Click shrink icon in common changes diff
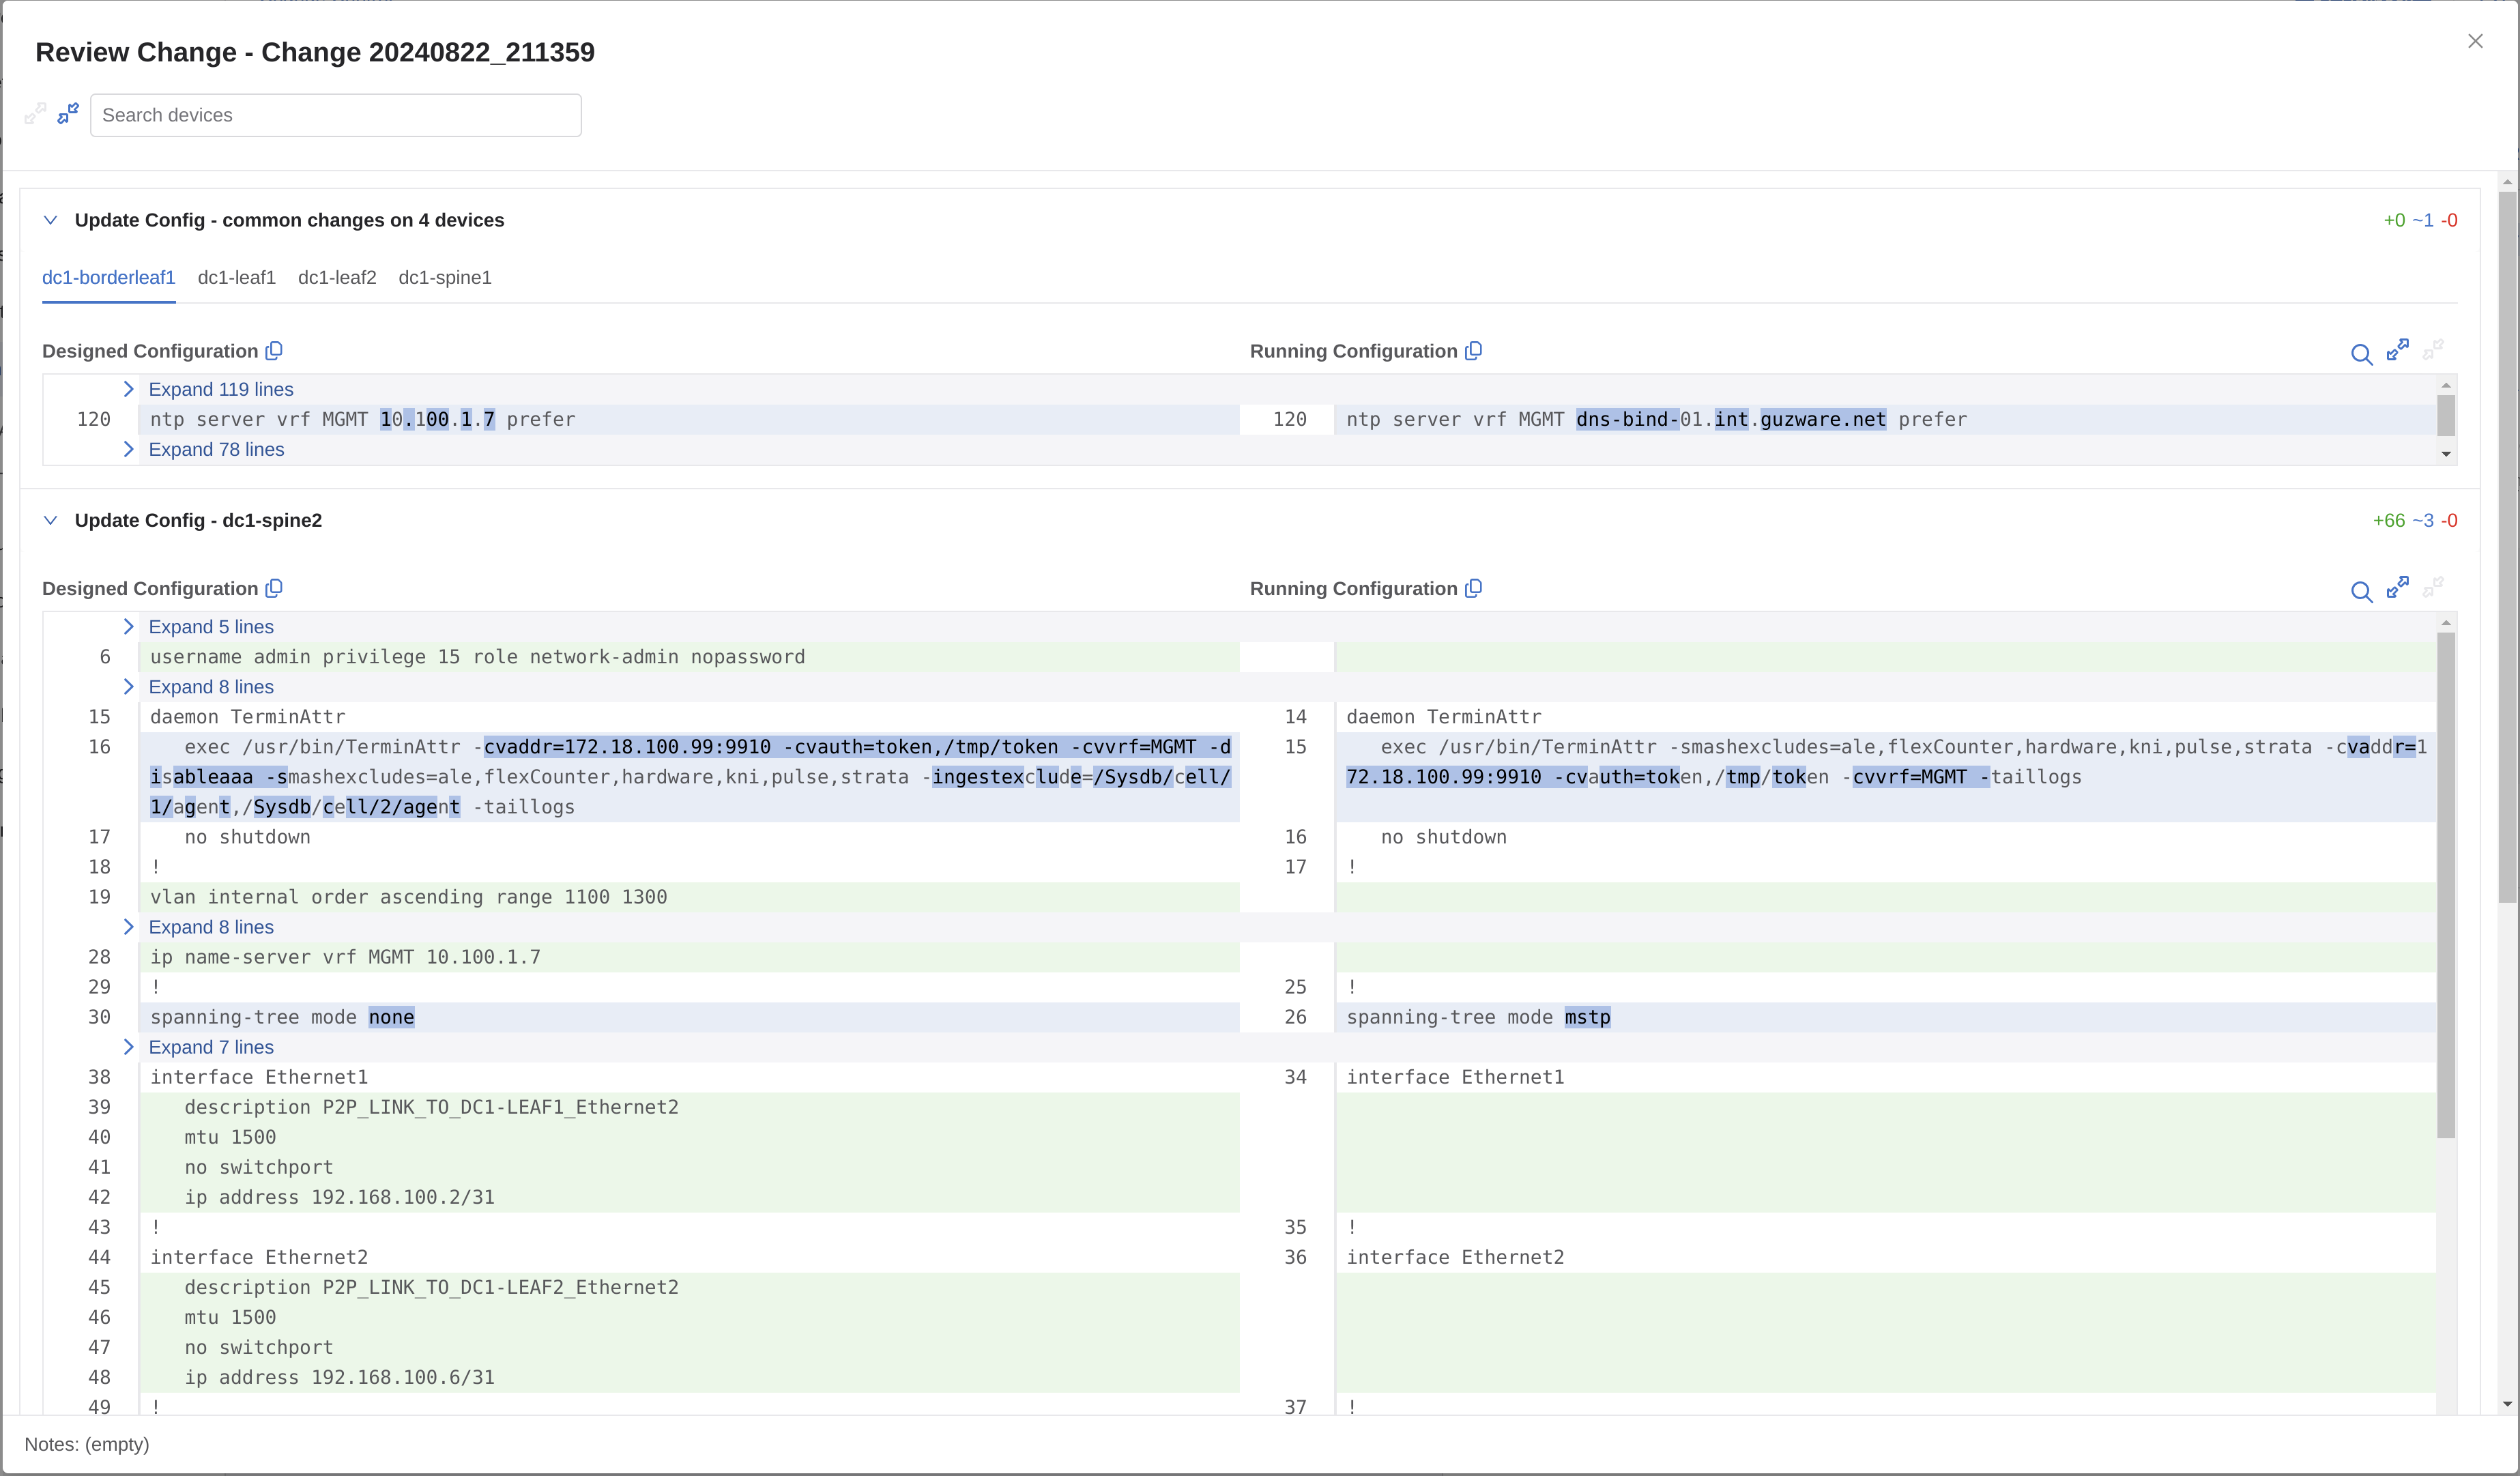Image resolution: width=2520 pixels, height=1476 pixels. tap(2433, 350)
